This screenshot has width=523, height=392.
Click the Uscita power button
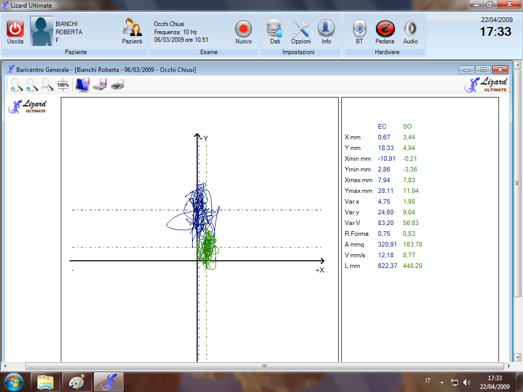[x=15, y=30]
